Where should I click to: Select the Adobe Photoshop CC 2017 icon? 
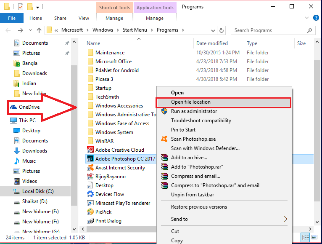tap(90, 159)
